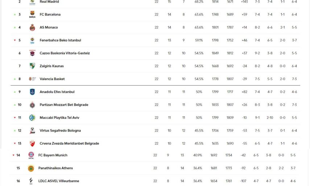Screen dimensions: 310x186
Task: Click the Panathinaikos Athens clover logo
Action: click(31, 168)
